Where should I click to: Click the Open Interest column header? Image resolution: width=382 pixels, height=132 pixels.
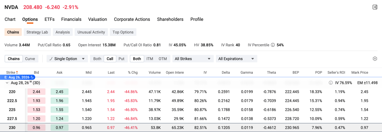pos(175,73)
